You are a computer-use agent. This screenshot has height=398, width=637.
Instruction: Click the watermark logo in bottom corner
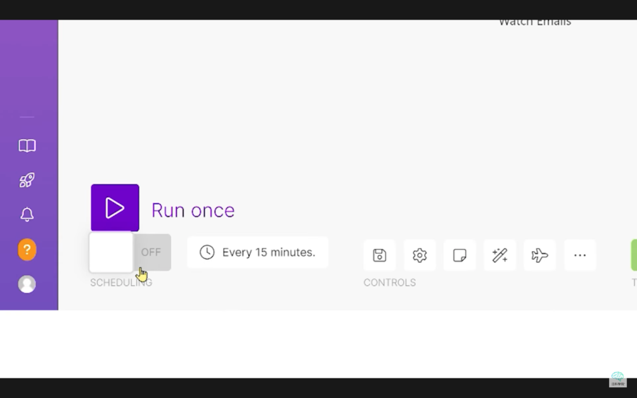617,379
